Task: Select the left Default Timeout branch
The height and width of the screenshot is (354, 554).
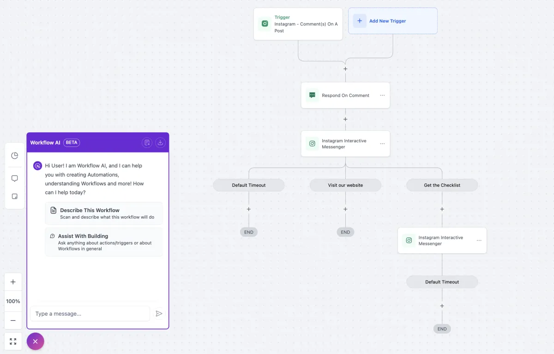Action: tap(249, 185)
